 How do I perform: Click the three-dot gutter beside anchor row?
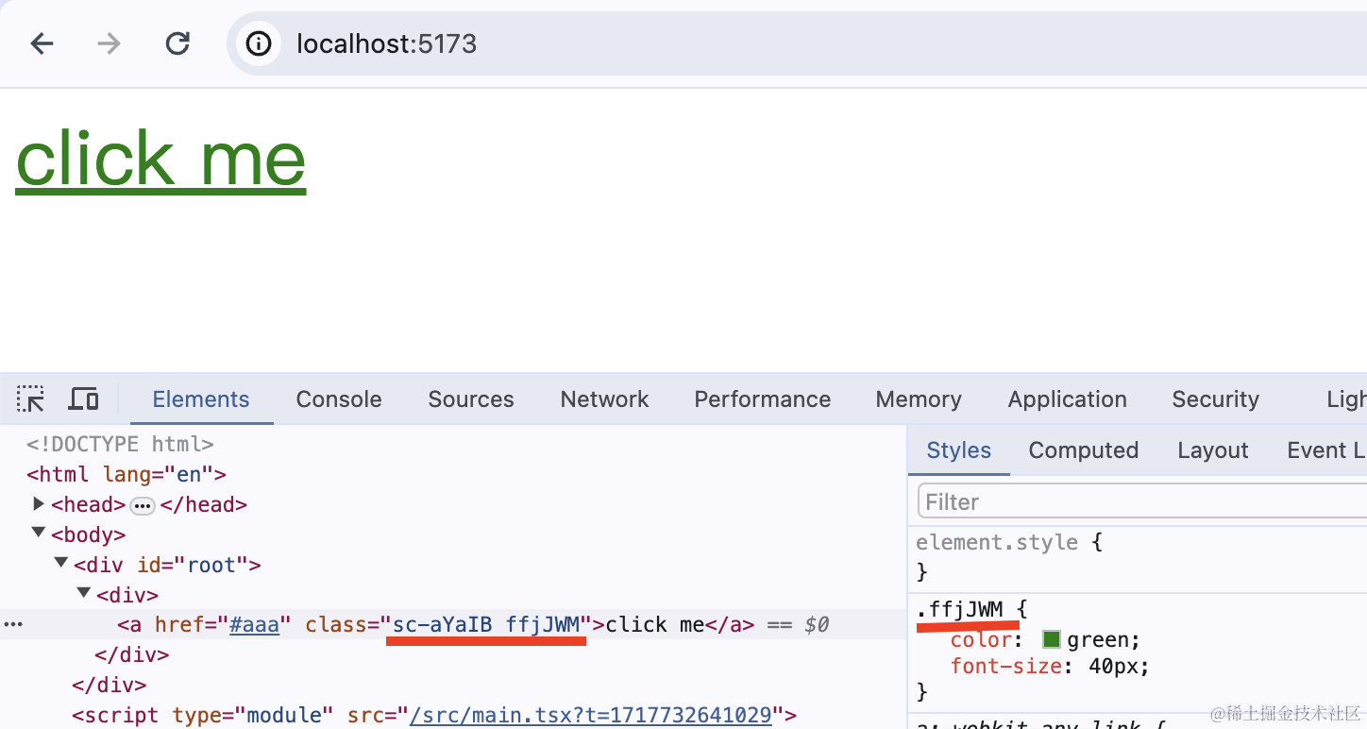[x=12, y=624]
